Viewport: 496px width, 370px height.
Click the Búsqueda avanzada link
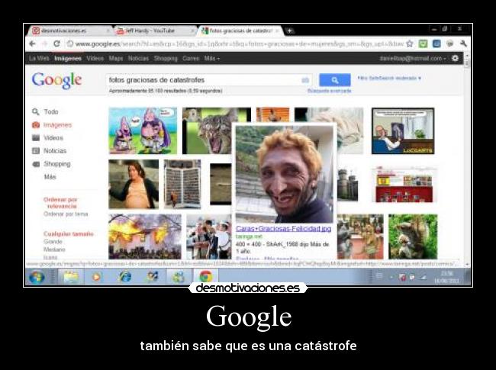[330, 91]
